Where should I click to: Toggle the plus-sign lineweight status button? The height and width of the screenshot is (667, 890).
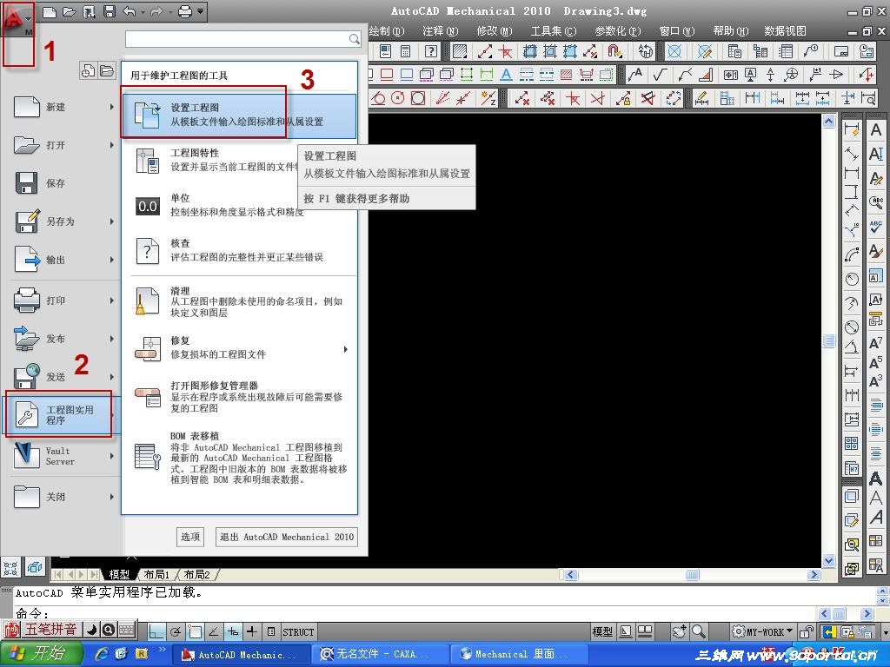pos(252,631)
